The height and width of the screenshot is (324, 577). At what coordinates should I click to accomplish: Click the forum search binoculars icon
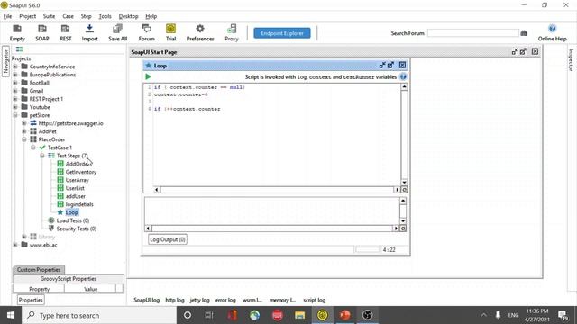(x=524, y=33)
